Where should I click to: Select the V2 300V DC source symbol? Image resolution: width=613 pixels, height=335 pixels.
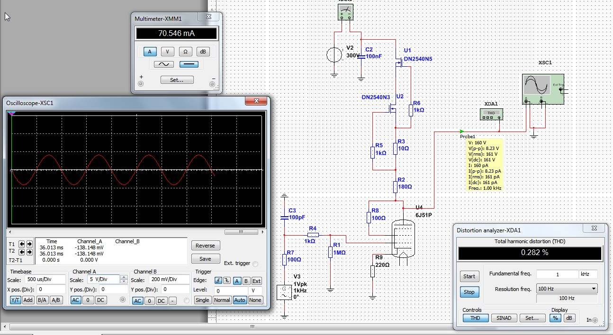(x=334, y=55)
